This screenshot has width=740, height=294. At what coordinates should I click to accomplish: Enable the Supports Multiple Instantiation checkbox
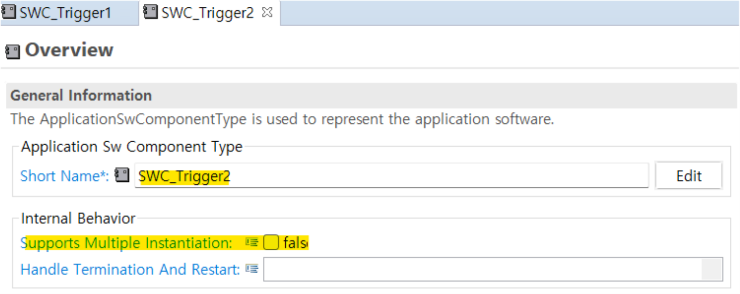[271, 242]
